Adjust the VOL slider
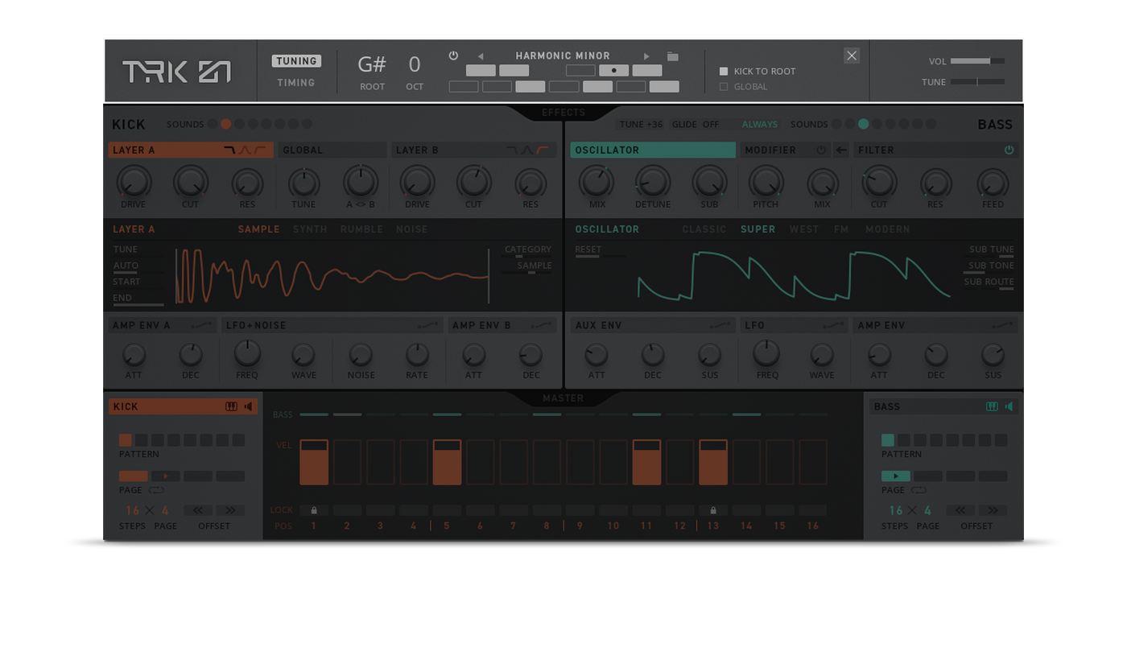 pos(977,61)
